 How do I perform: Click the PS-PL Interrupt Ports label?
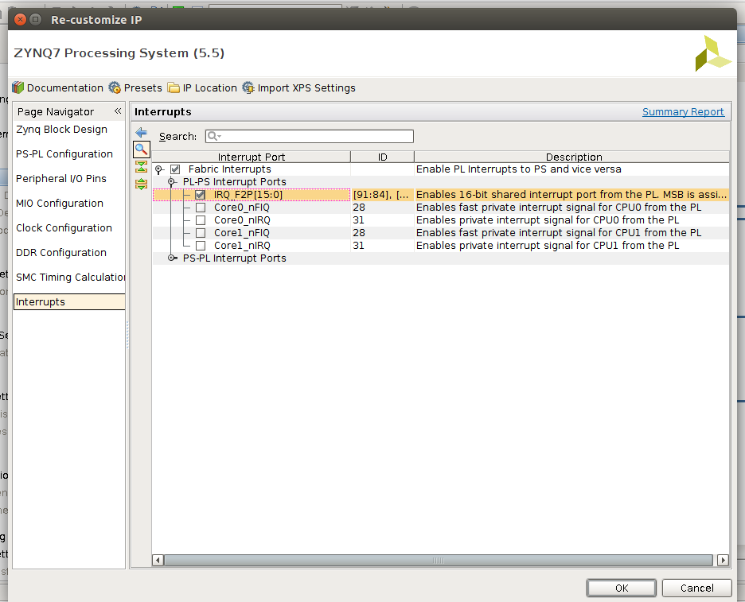coord(235,258)
